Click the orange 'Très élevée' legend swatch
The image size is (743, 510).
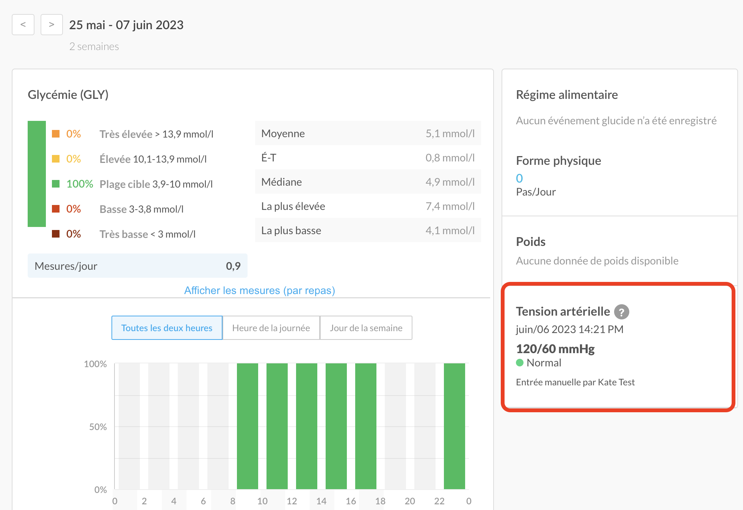56,134
